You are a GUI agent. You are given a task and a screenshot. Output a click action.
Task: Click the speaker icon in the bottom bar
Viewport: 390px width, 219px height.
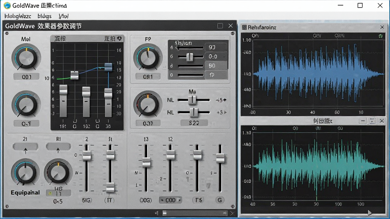[157, 213]
